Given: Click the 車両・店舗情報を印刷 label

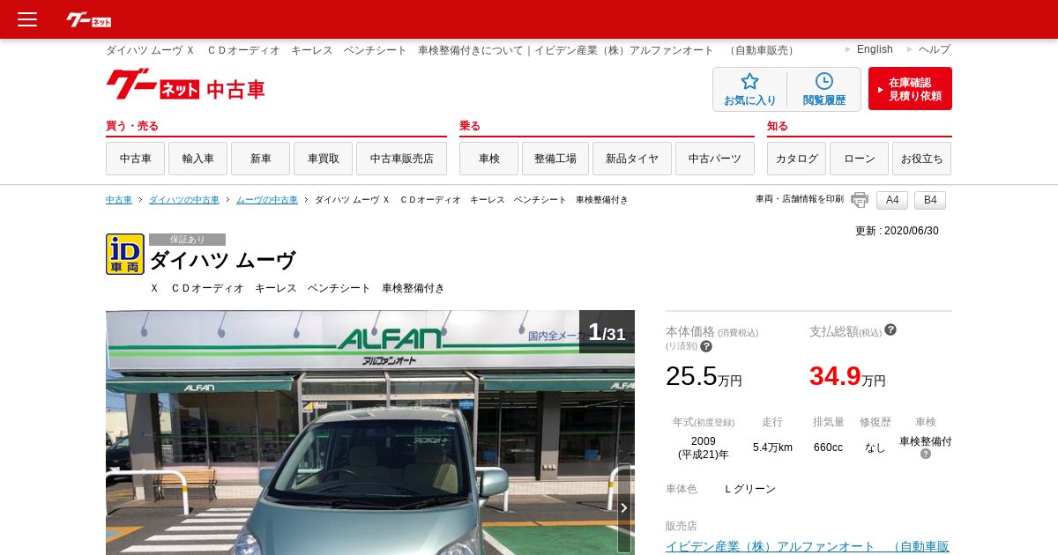Looking at the screenshot, I should pos(800,199).
